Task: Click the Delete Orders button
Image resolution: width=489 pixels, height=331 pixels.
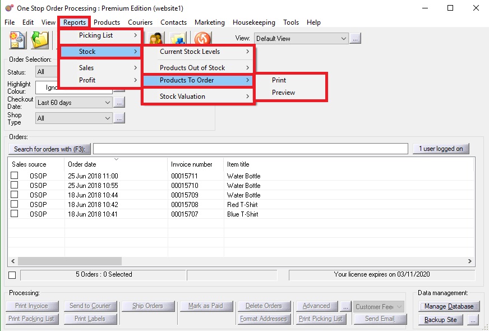Action: tap(264, 306)
